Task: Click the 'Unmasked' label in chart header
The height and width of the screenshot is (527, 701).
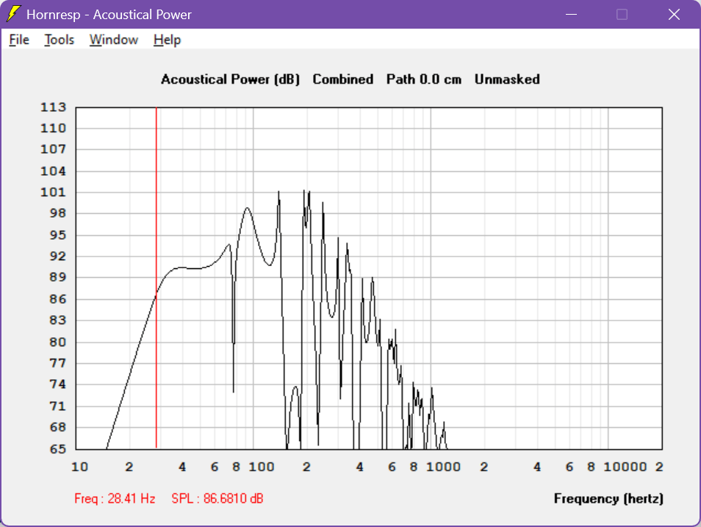Action: [x=507, y=79]
